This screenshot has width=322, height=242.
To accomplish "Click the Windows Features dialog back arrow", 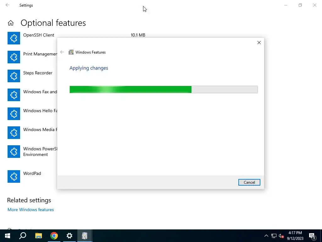I will coord(62,52).
